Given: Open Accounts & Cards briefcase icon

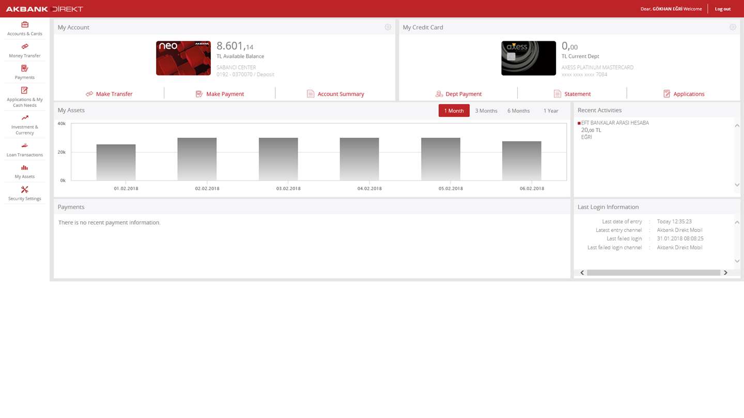Looking at the screenshot, I should 25,25.
